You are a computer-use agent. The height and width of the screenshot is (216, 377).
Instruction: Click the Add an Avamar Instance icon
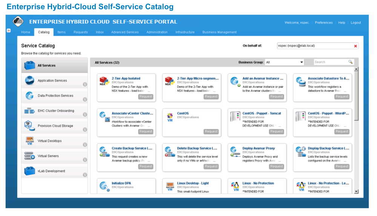(235, 81)
